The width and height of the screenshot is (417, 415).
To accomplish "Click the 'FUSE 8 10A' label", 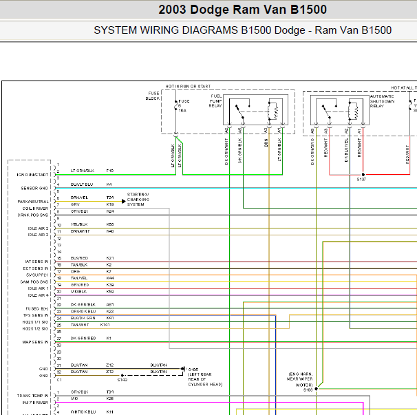I will 184,106.
